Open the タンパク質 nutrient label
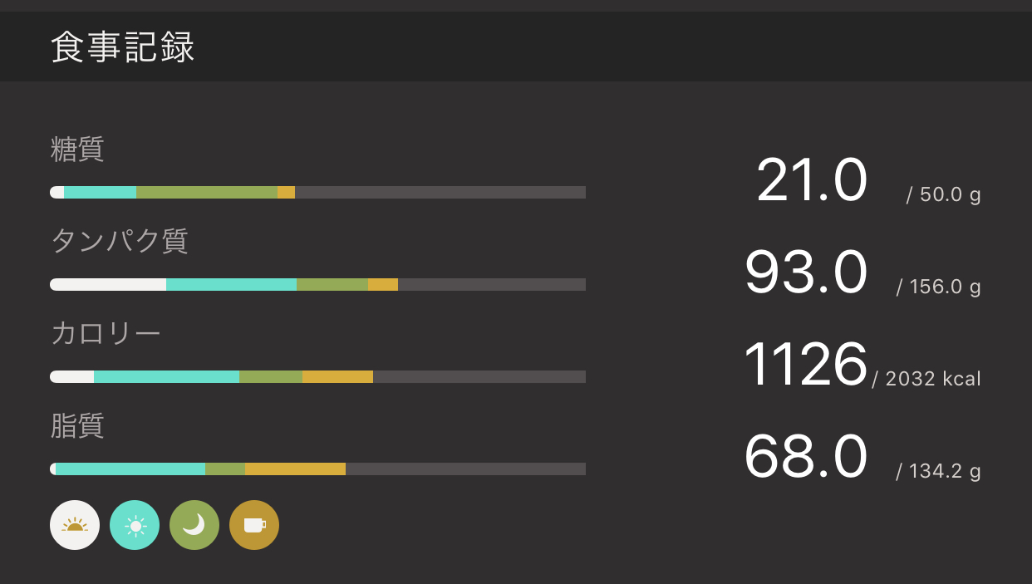The width and height of the screenshot is (1032, 584). 120,241
